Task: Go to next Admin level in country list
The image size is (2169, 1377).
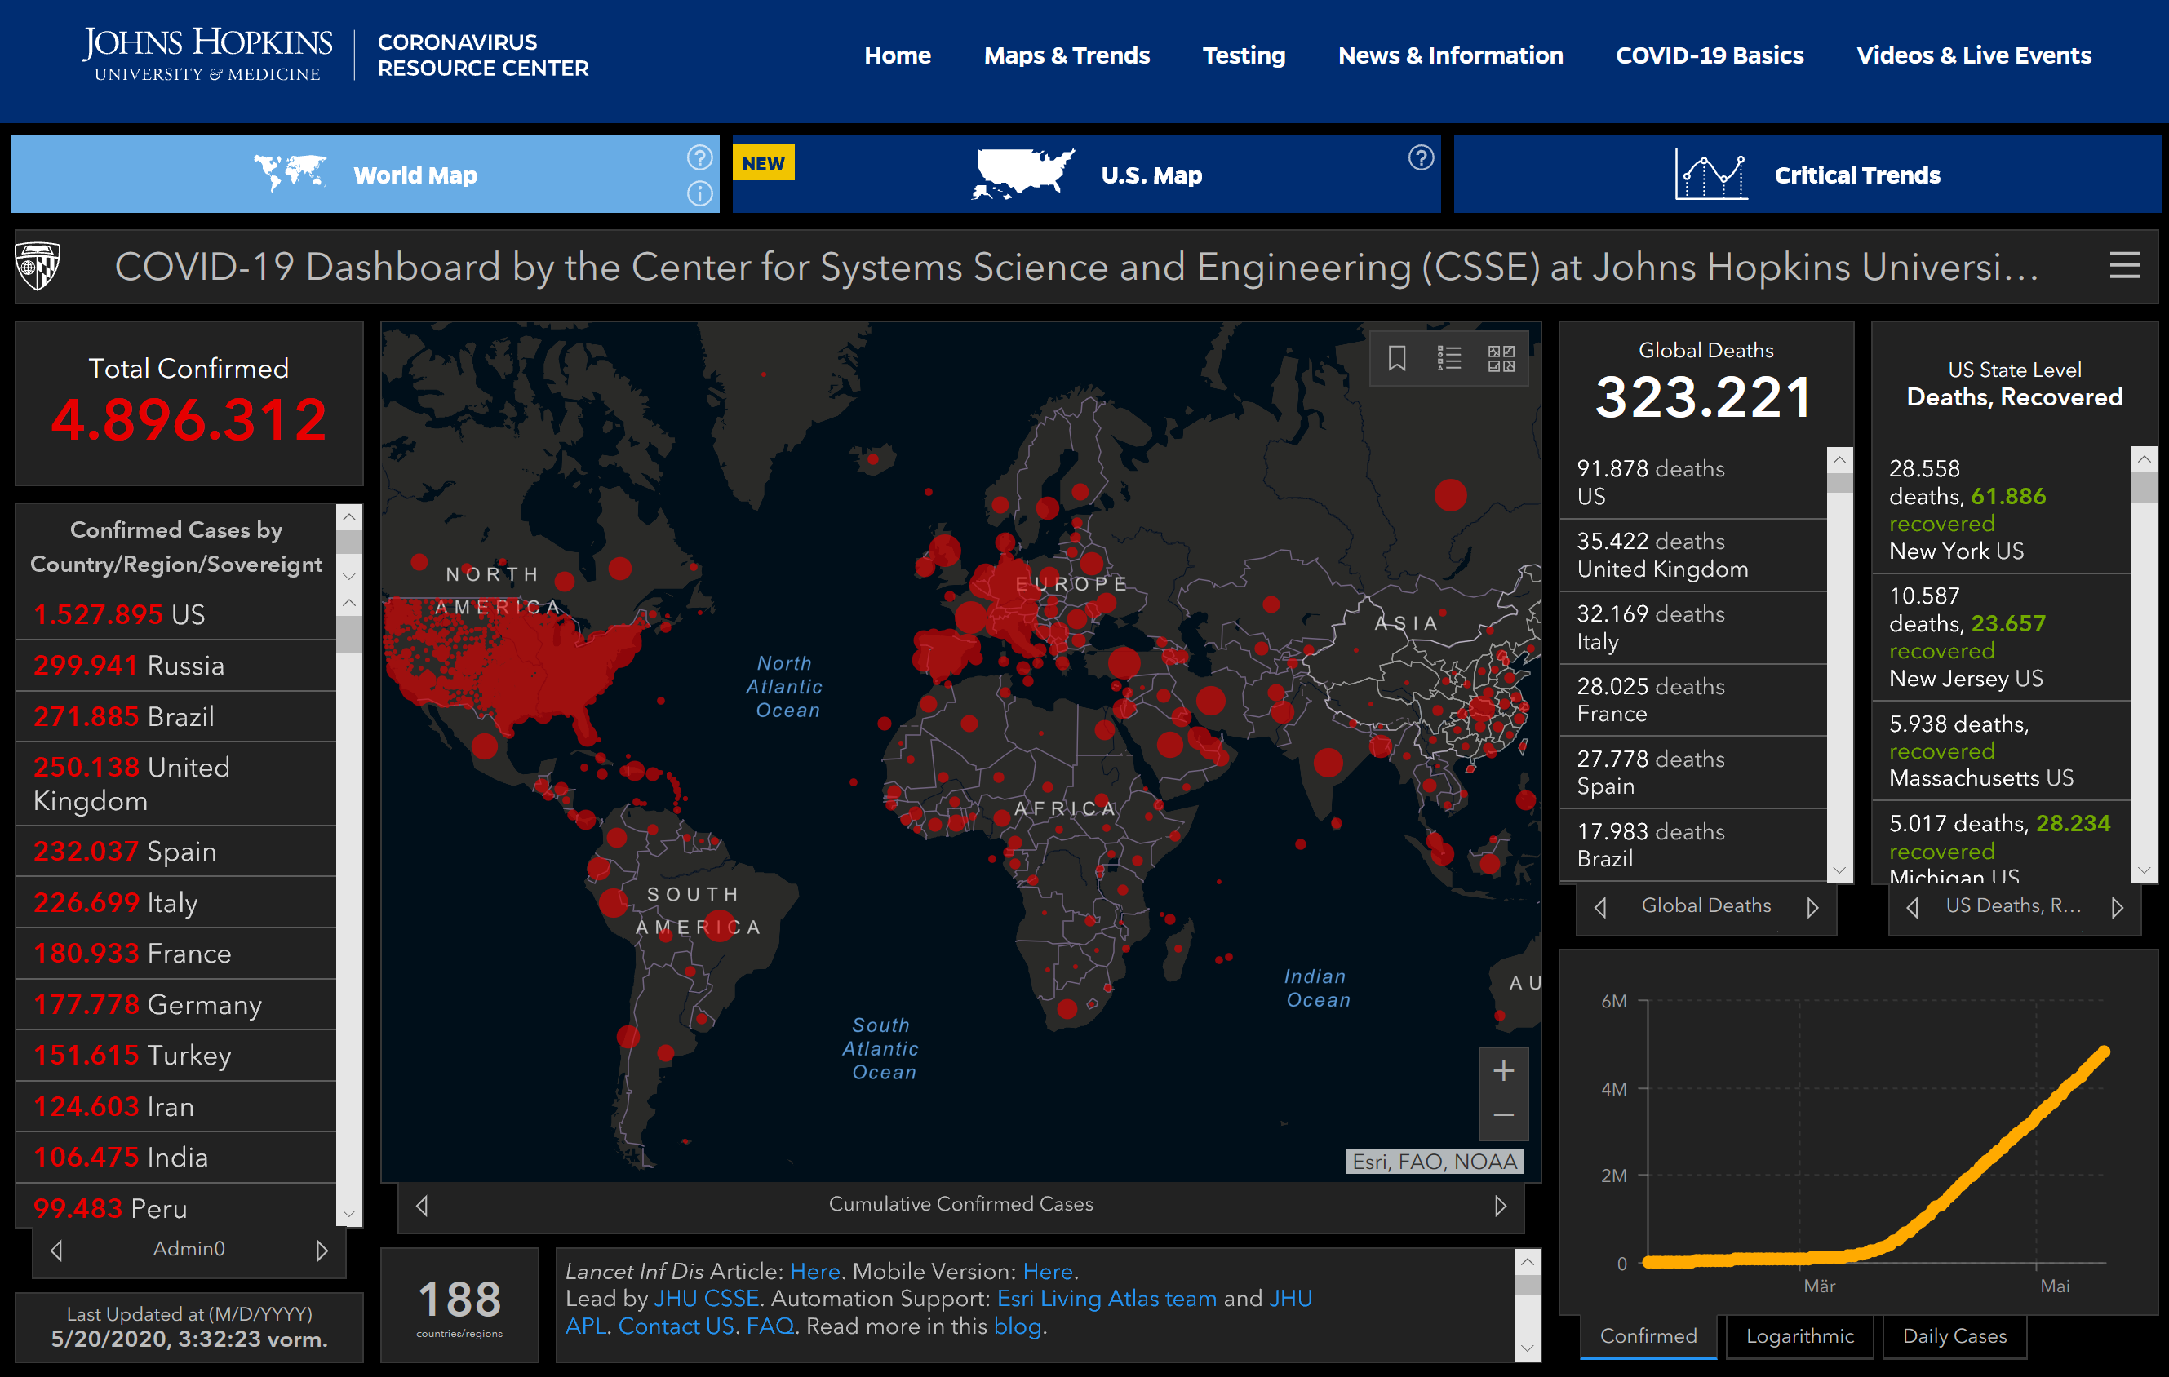Action: (322, 1250)
